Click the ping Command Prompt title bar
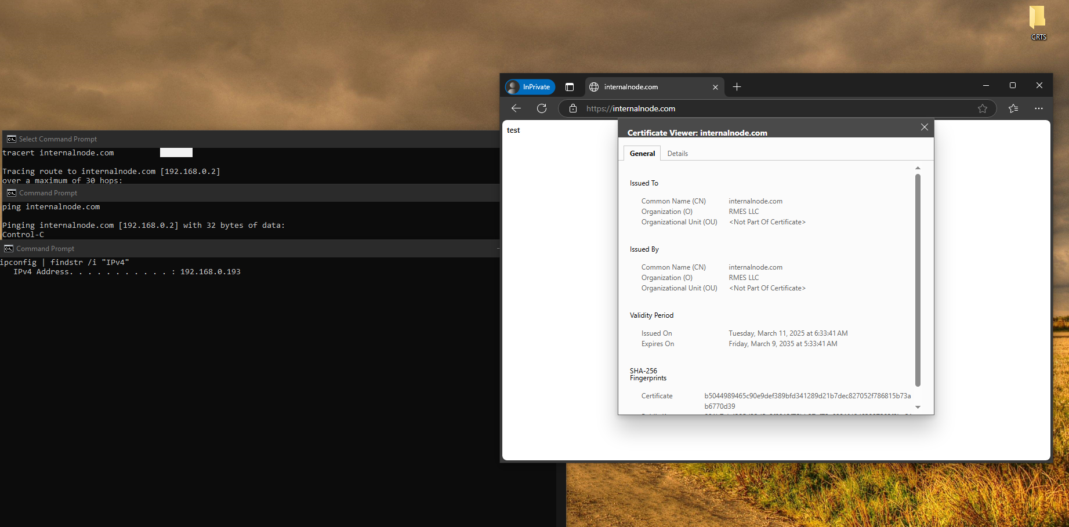This screenshot has height=527, width=1069. pyautogui.click(x=251, y=193)
